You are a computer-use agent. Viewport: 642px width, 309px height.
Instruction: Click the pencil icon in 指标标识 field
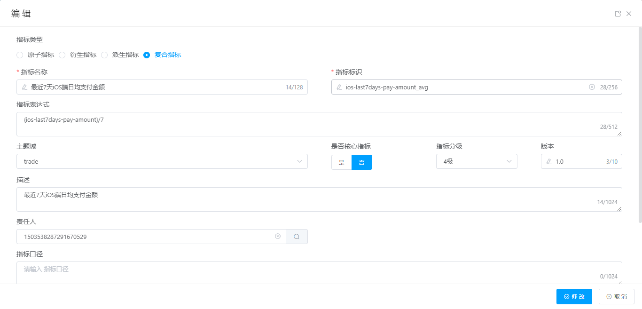339,87
